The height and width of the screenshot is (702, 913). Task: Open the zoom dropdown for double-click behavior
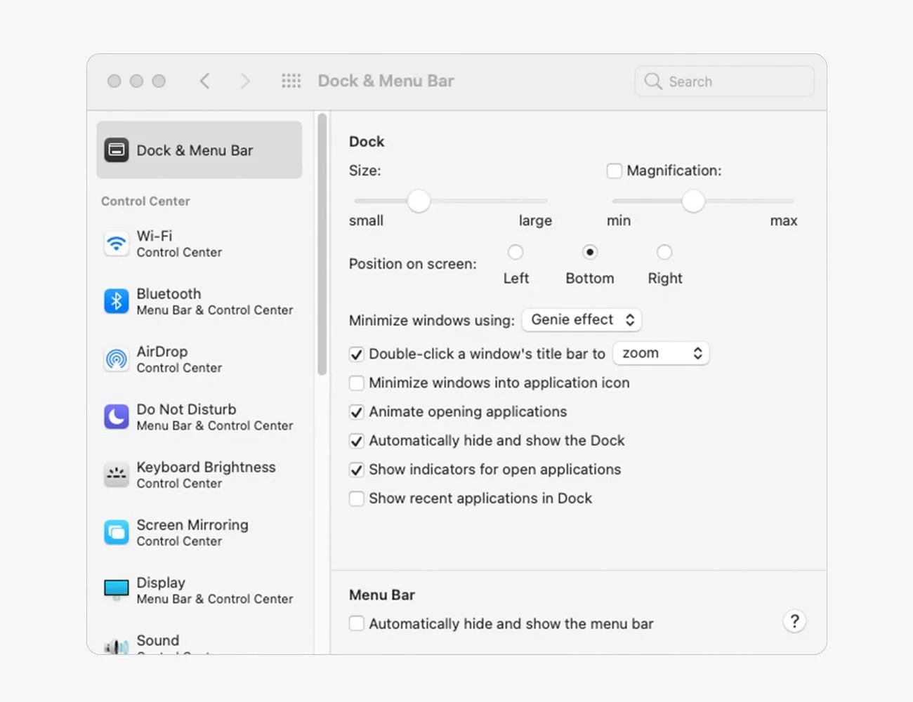(x=660, y=353)
